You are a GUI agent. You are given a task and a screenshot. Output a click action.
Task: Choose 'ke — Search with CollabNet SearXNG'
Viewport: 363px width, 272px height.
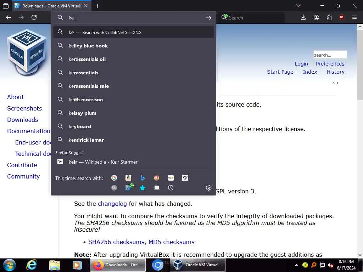[133, 32]
